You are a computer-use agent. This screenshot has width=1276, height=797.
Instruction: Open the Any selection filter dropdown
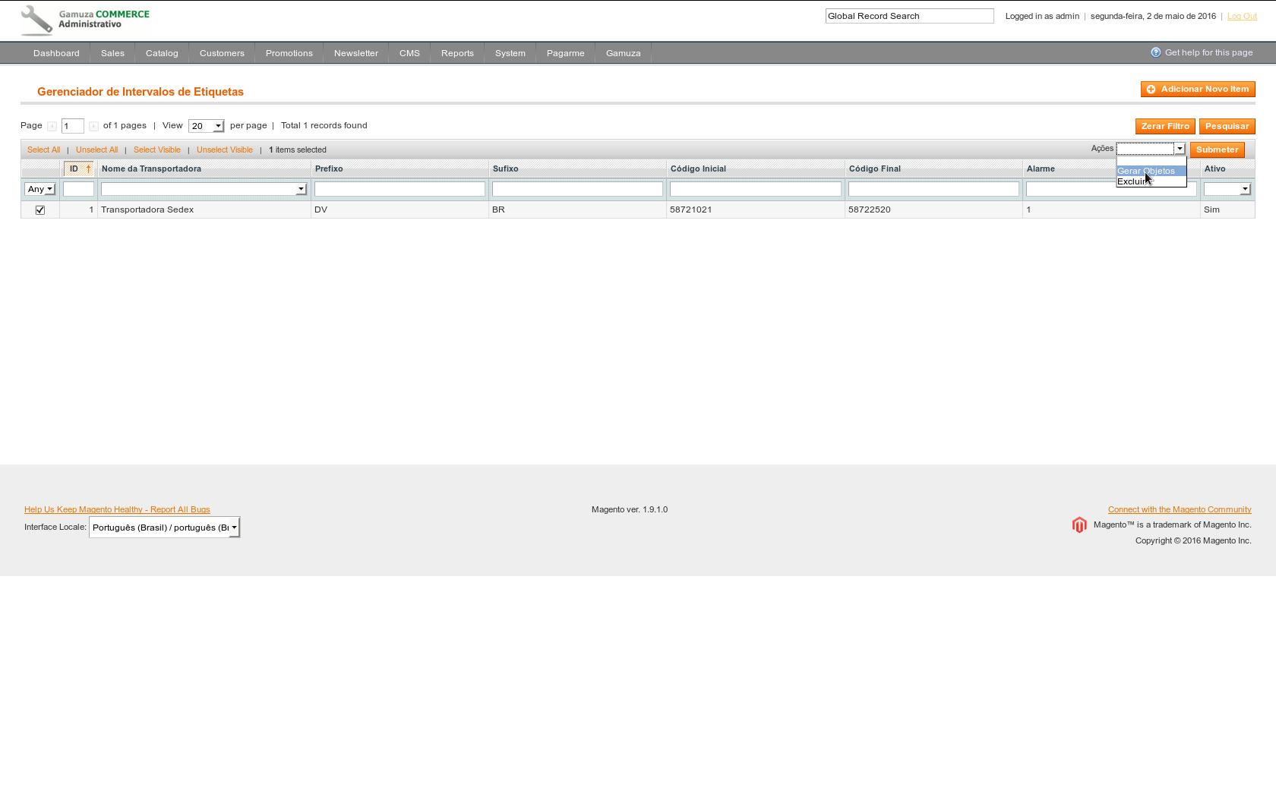pos(40,189)
